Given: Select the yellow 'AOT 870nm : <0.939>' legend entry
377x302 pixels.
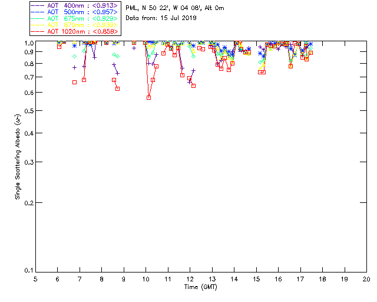Looking at the screenshot, I should pyautogui.click(x=74, y=25).
